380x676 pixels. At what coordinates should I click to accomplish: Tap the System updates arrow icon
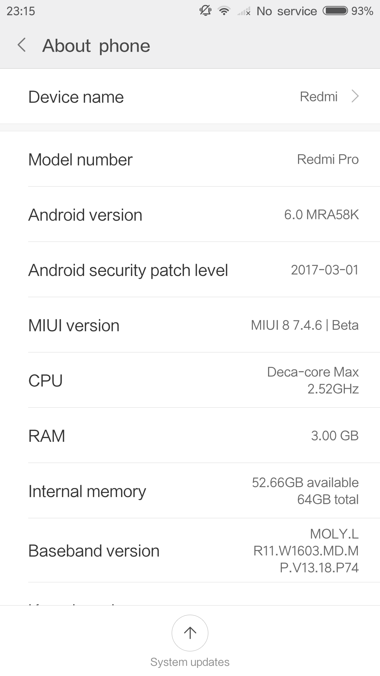pos(190,633)
